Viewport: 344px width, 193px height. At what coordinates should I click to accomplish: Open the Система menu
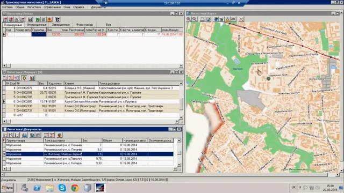click(7, 7)
